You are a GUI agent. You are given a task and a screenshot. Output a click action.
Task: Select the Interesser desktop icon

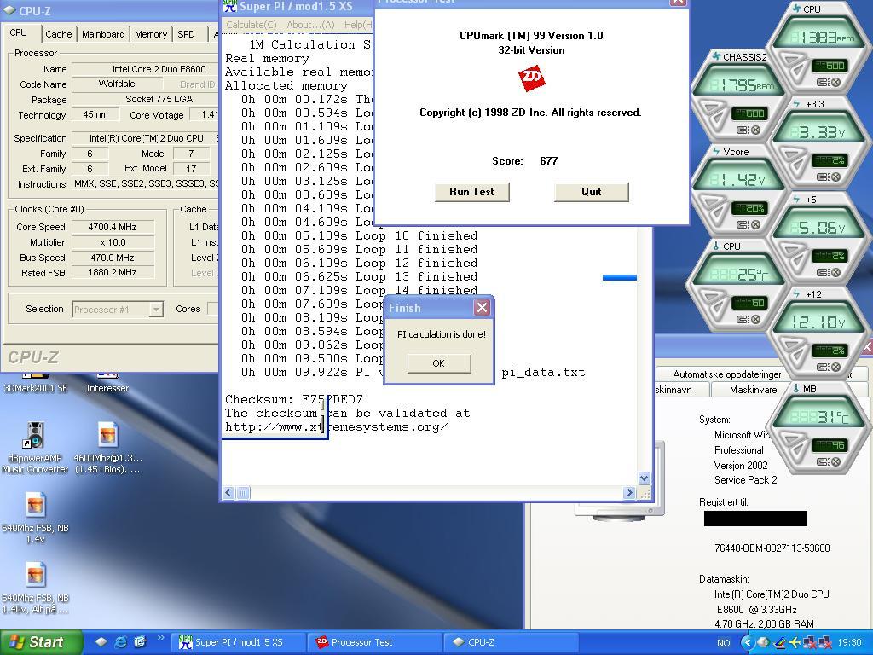click(x=107, y=383)
